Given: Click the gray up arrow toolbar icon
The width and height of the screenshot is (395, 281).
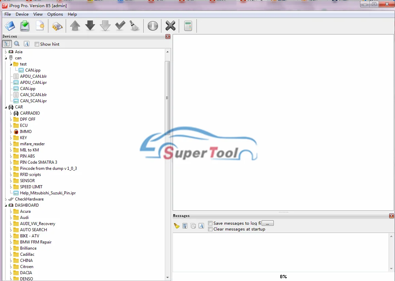Looking at the screenshot, I should pos(75,26).
